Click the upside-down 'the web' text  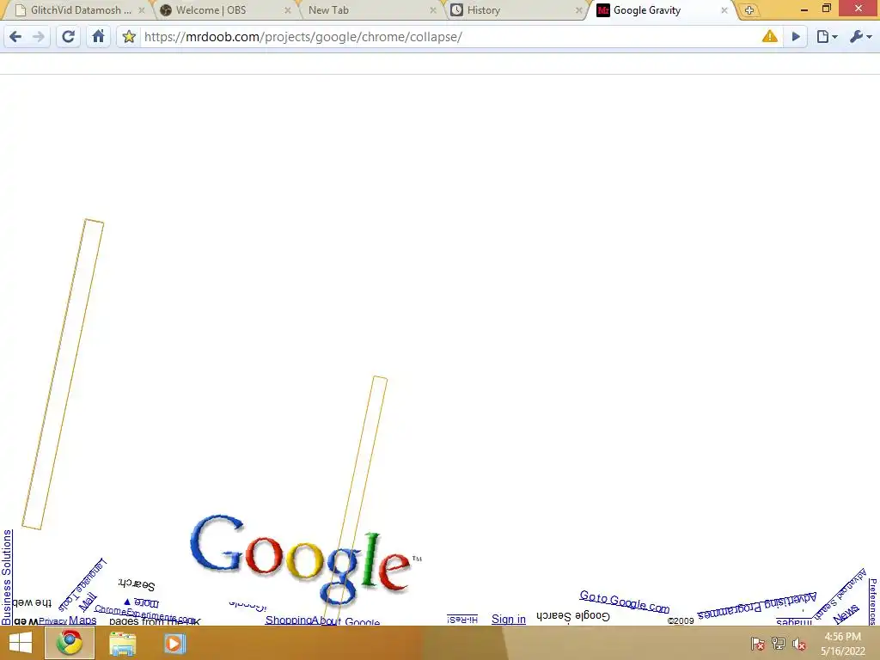32,603
